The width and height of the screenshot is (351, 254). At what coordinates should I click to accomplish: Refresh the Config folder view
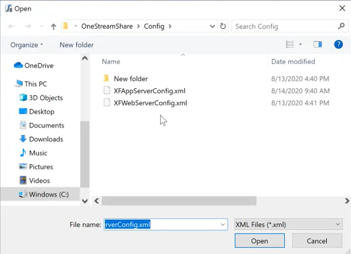[223, 26]
